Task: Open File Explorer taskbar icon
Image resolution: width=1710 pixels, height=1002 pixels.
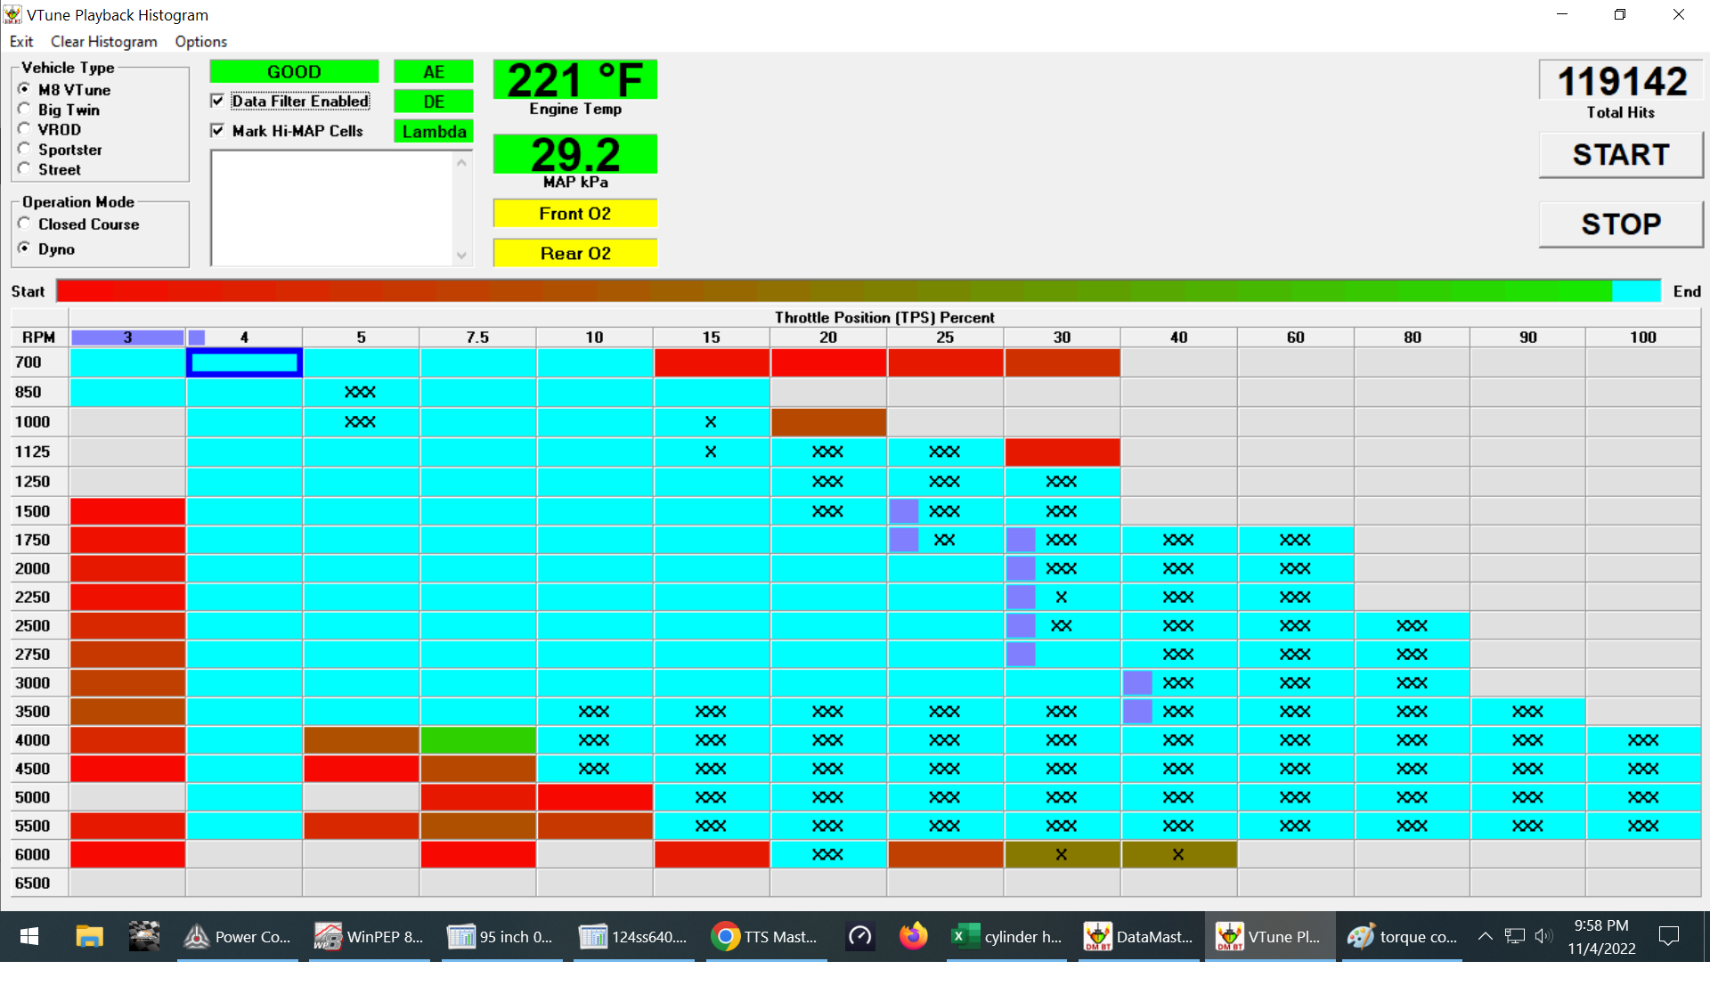Action: (x=89, y=936)
